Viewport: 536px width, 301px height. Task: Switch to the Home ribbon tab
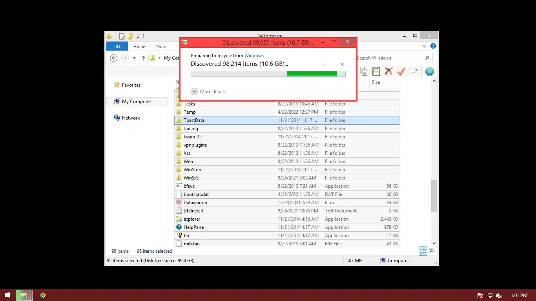(x=139, y=47)
